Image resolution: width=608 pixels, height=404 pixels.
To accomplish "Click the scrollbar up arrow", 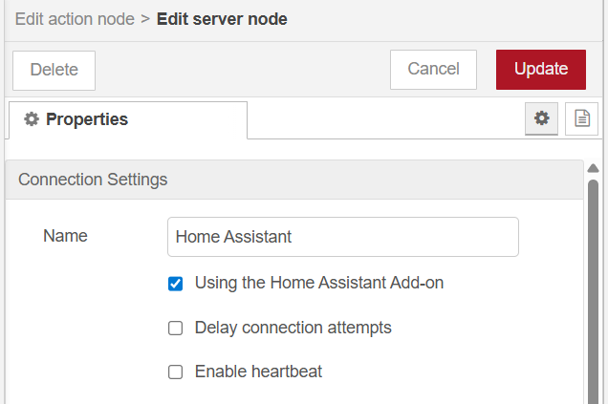I will (x=593, y=168).
